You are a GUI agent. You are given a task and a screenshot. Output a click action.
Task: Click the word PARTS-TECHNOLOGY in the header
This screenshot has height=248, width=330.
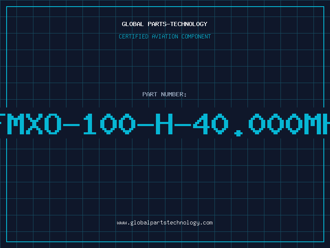(x=178, y=24)
